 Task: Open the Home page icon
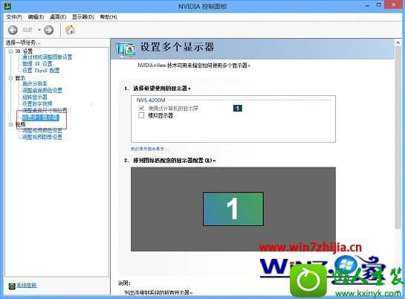point(70,30)
